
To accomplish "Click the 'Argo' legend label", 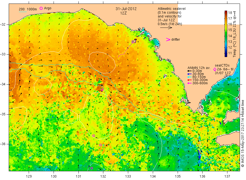I will tap(48, 8).
